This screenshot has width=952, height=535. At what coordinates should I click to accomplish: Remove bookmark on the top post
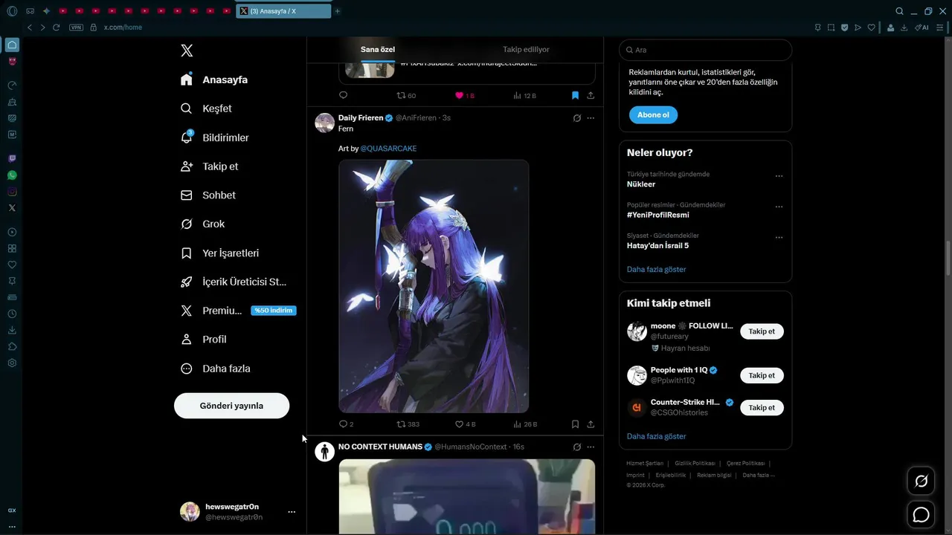[x=575, y=96]
